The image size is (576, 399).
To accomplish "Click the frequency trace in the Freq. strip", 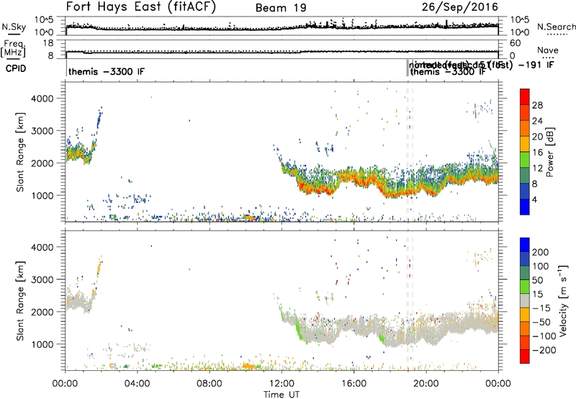I will point(282,52).
